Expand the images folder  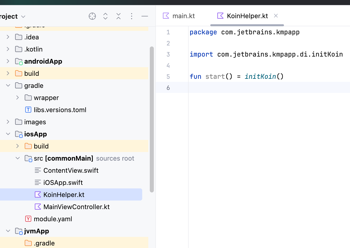(8, 122)
